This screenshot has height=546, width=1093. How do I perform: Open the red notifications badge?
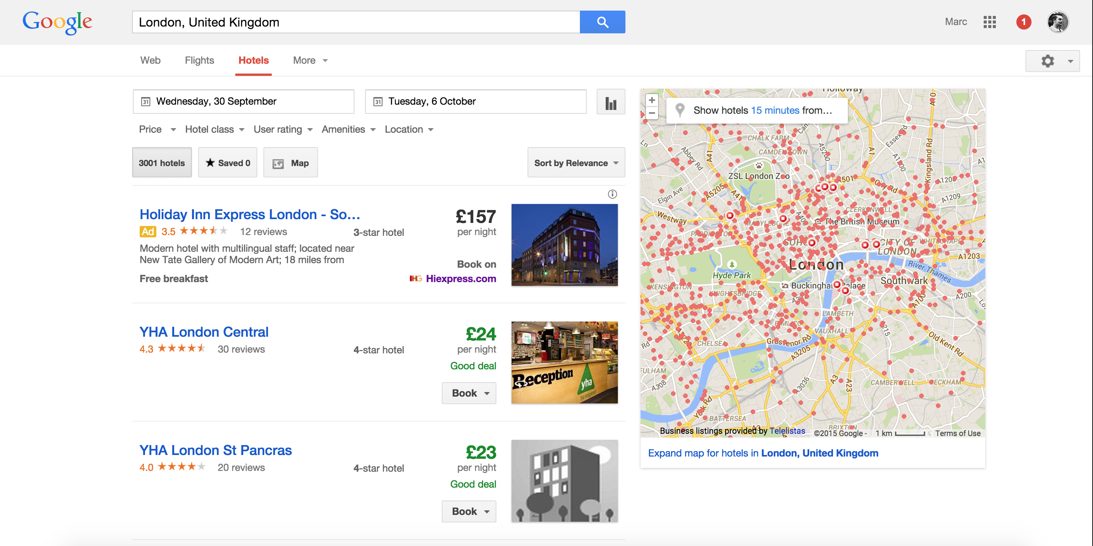(x=1023, y=22)
